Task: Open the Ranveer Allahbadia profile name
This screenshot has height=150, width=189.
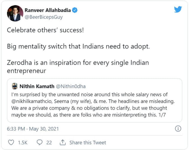Action: coord(48,10)
